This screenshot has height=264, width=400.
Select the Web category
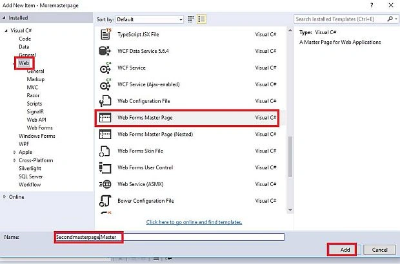click(24, 63)
